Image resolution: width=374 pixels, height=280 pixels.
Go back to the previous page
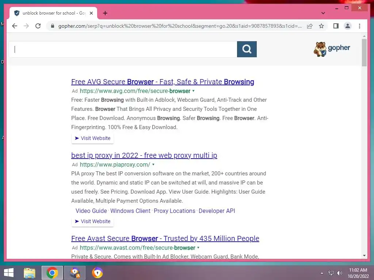pyautogui.click(x=15, y=26)
